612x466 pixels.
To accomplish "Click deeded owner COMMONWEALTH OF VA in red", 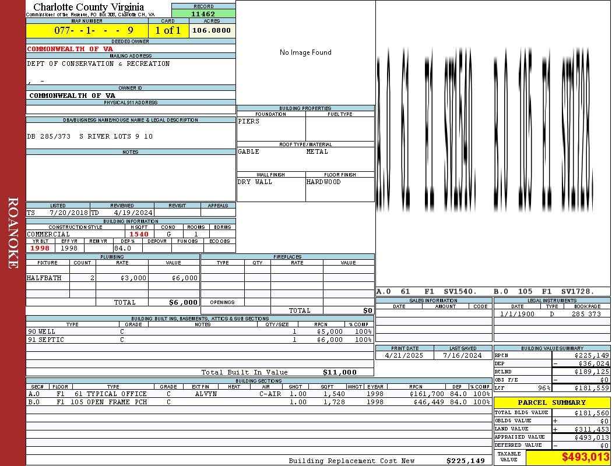I will pos(70,49).
